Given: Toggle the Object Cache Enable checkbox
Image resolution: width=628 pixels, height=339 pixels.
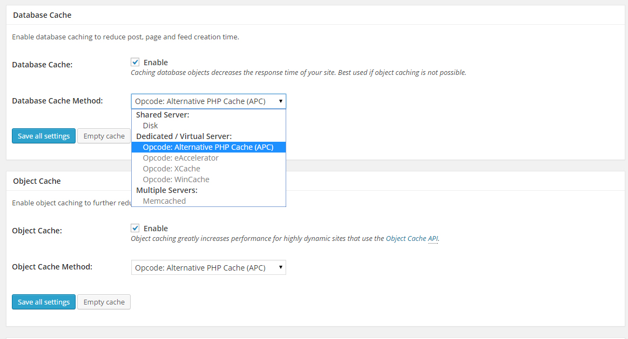Looking at the screenshot, I should click(135, 229).
